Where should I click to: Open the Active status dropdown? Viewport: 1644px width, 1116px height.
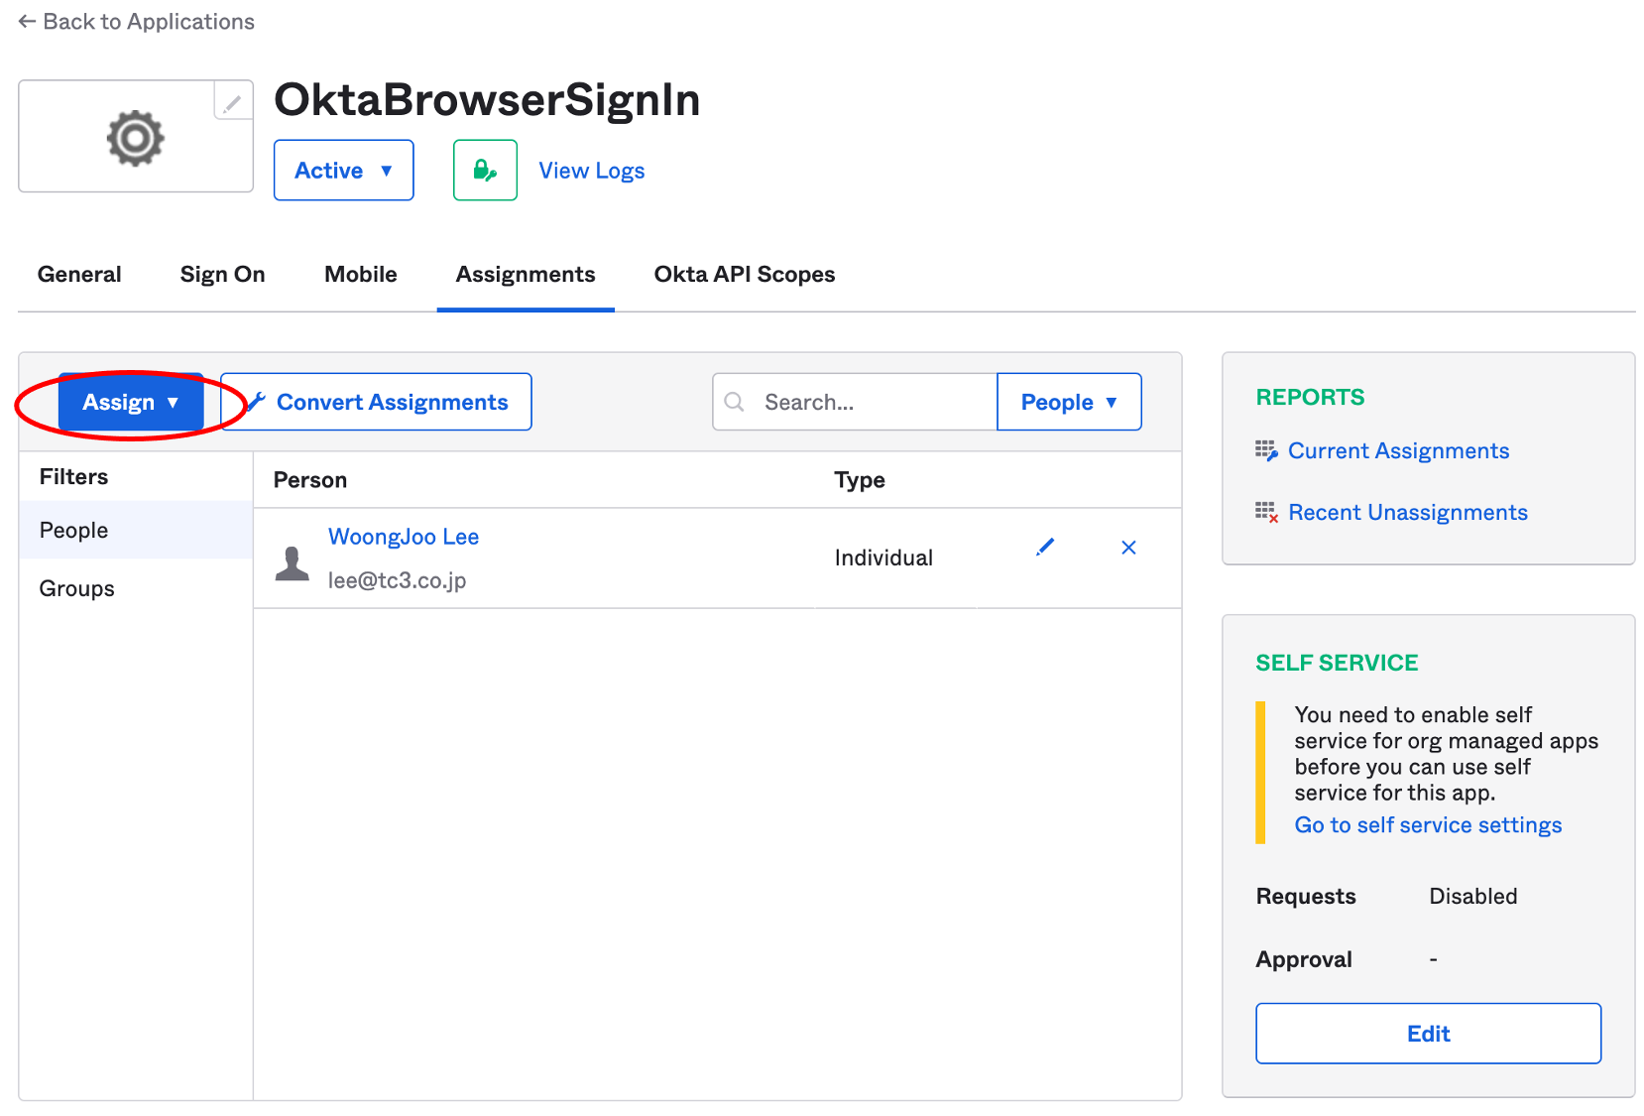(x=343, y=171)
